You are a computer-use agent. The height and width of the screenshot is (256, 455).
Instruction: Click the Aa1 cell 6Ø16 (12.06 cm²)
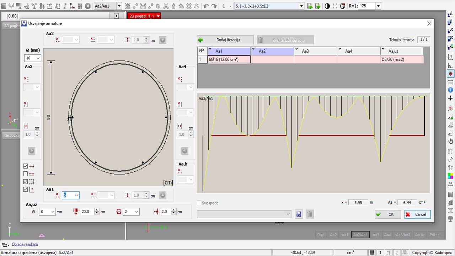229,60
